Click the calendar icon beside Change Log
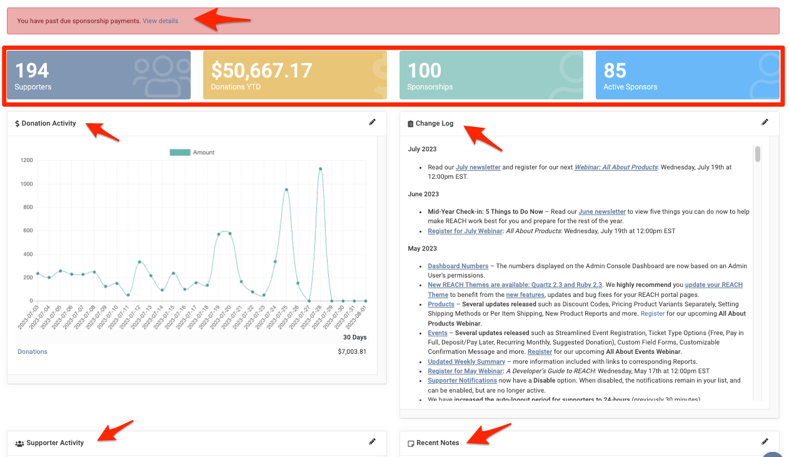This screenshot has height=457, width=789. pos(411,123)
